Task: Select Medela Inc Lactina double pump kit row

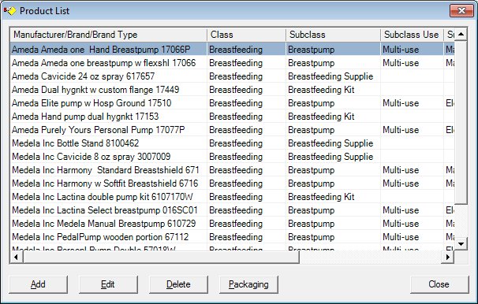Action: 232,197
